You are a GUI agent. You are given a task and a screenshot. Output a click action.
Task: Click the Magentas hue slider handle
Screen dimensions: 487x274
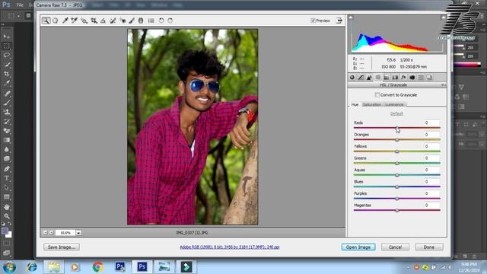coord(397,210)
